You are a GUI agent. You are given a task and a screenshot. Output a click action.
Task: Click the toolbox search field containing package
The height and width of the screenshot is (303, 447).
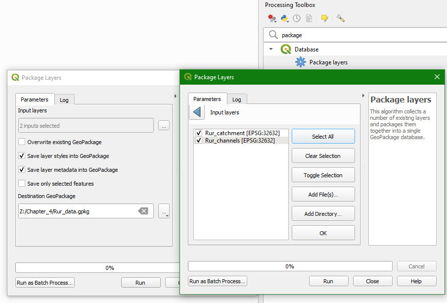[x=355, y=35]
